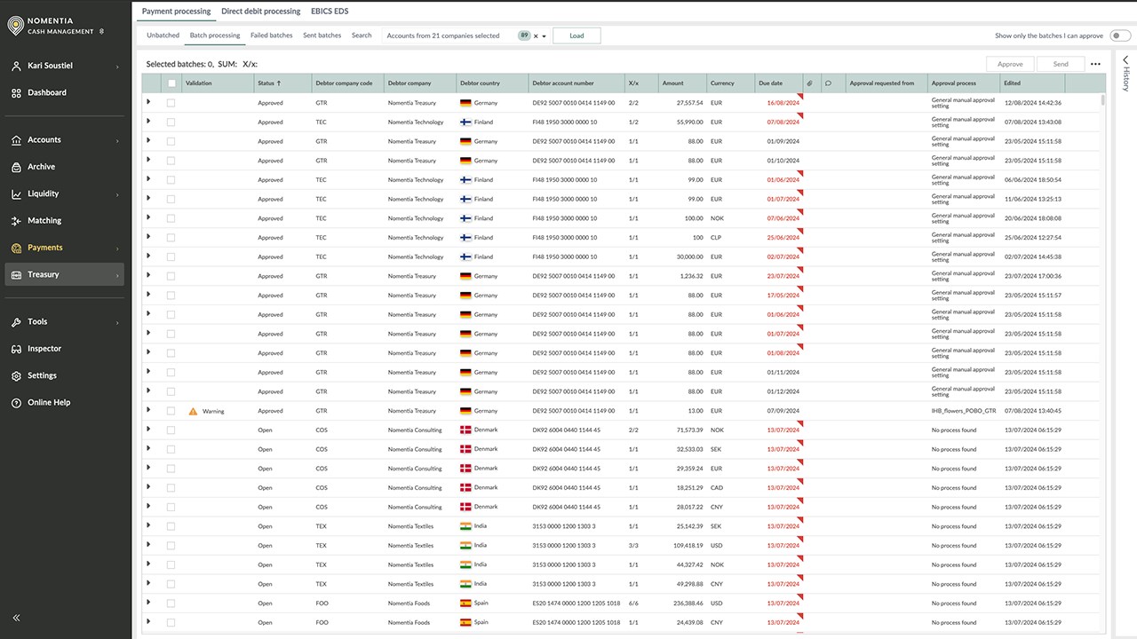Select the checkbox of the 55,990.00 batch row
Screen dimensions: 1137x639
click(171, 122)
